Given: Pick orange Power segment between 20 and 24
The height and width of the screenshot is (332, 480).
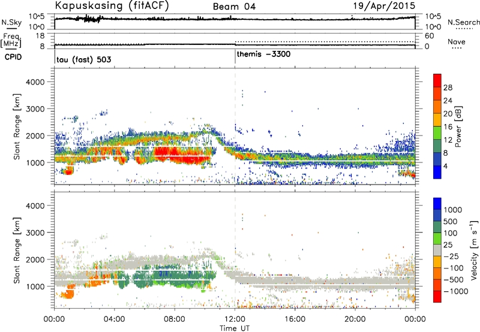Looking at the screenshot, I should [437, 107].
